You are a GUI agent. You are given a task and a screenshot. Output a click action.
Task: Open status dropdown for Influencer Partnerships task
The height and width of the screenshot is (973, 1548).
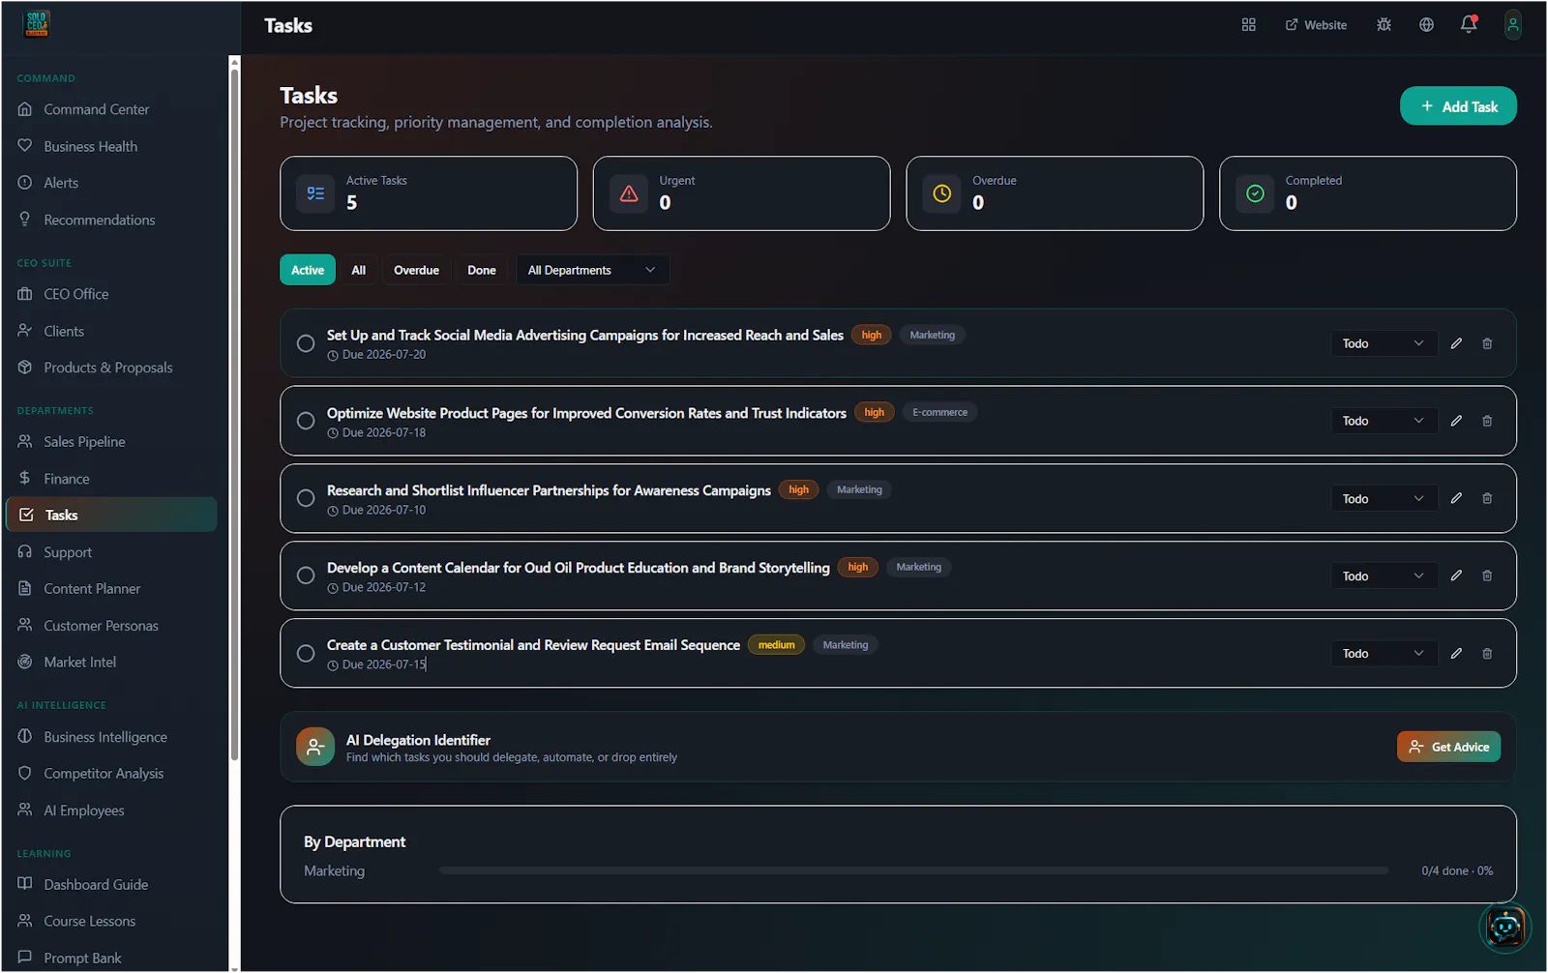click(1383, 498)
